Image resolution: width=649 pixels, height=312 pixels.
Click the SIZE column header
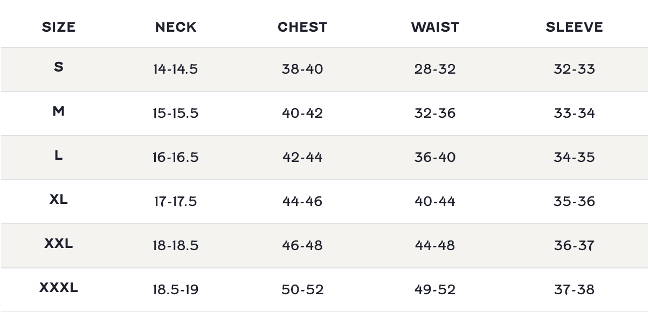tap(59, 27)
